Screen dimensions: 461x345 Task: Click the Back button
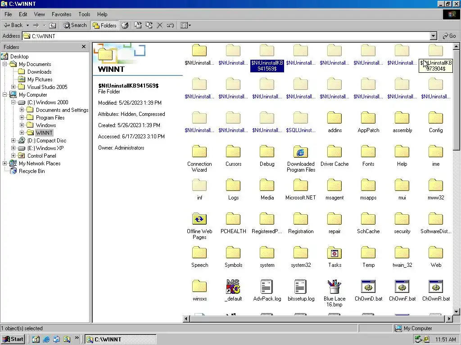point(13,25)
